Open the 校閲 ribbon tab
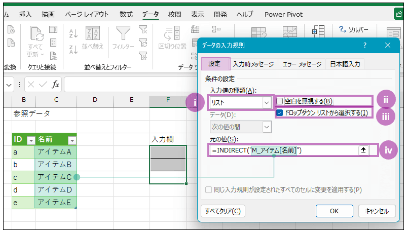Image resolution: width=408 pixels, height=233 pixels. point(174,14)
